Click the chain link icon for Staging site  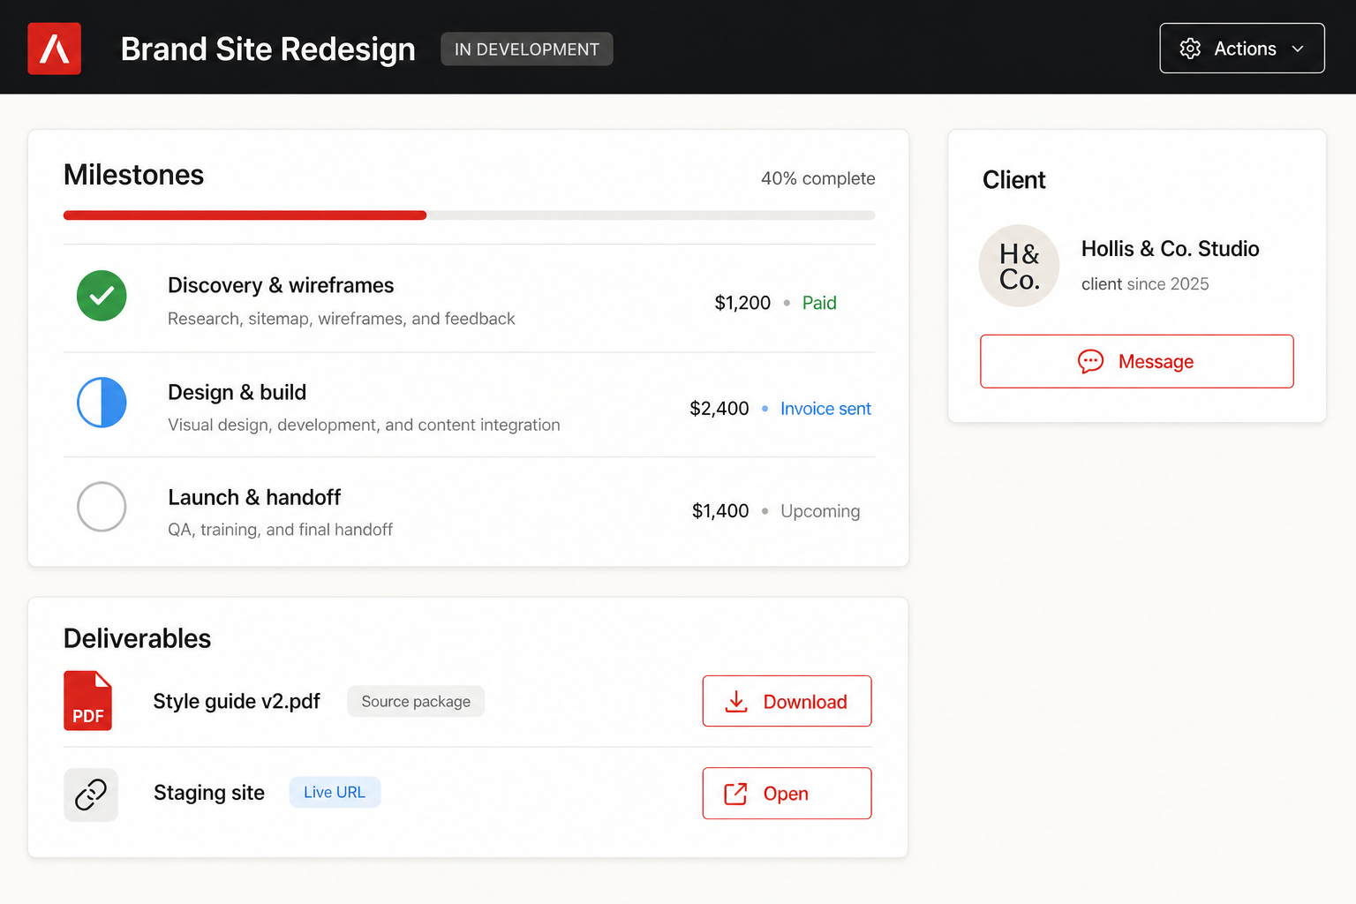91,795
